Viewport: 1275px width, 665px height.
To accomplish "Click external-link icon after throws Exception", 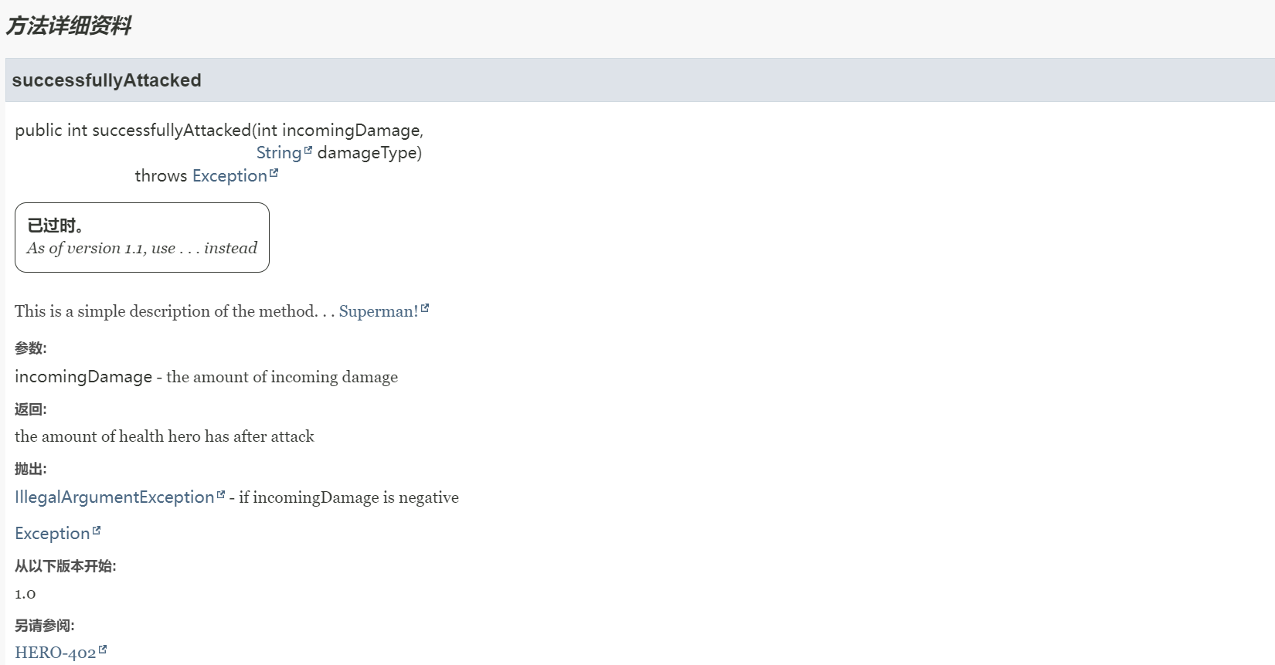I will 274,173.
